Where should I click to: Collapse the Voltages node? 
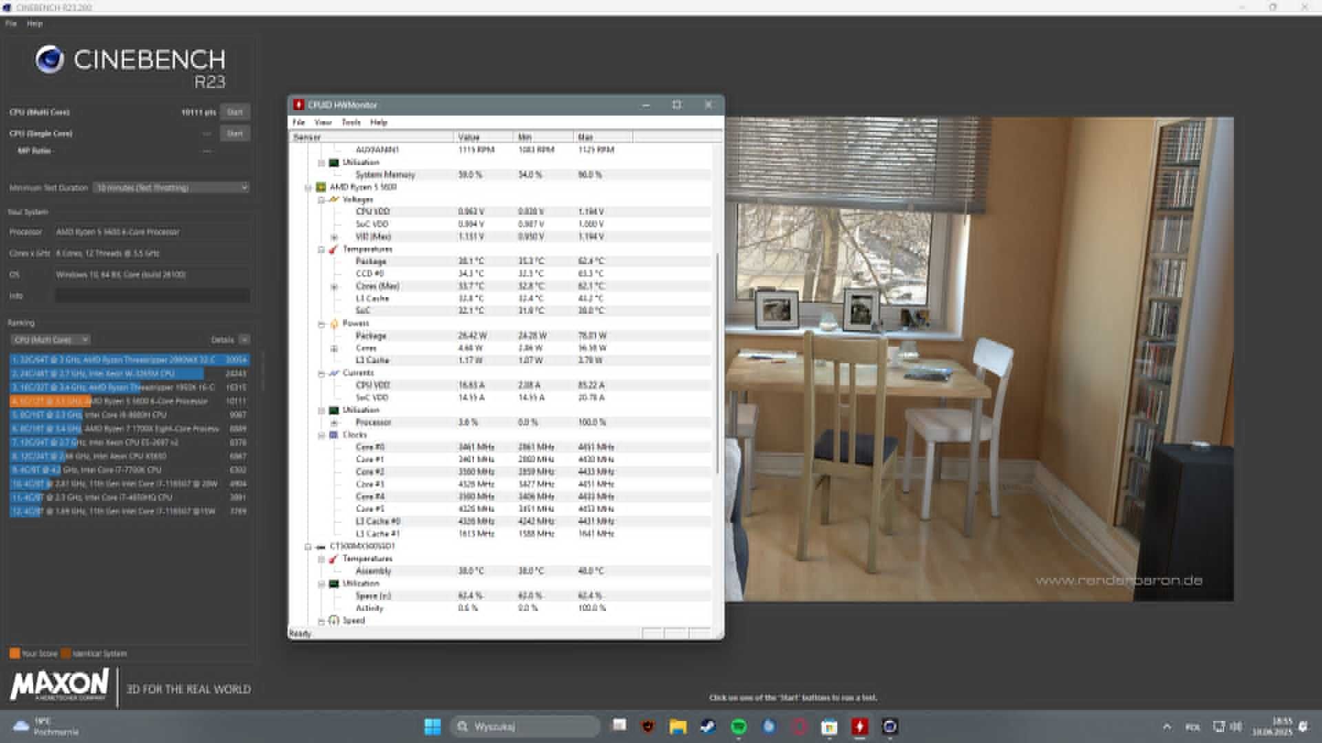coord(321,200)
